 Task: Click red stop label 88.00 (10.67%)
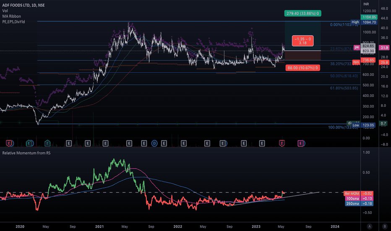point(302,68)
